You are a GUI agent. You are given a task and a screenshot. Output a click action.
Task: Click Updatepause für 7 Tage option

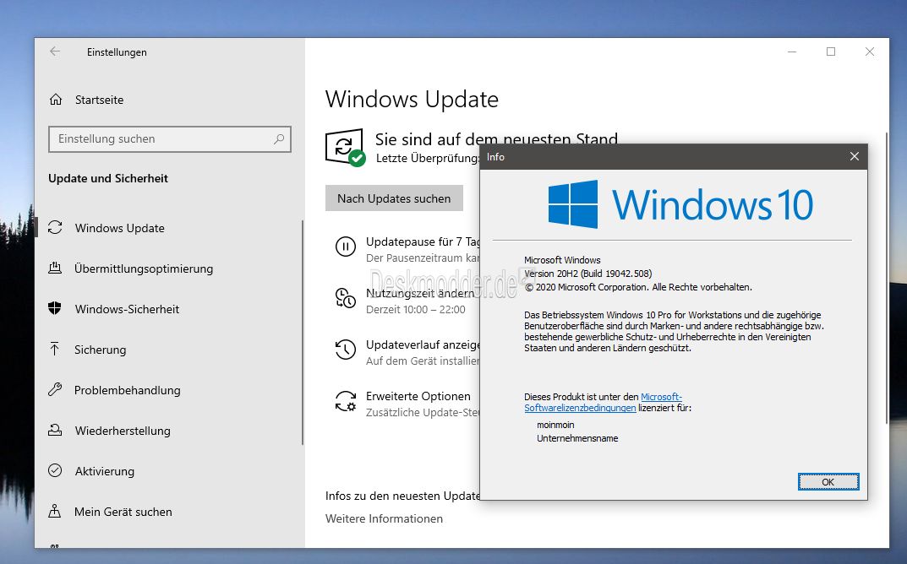(x=423, y=241)
